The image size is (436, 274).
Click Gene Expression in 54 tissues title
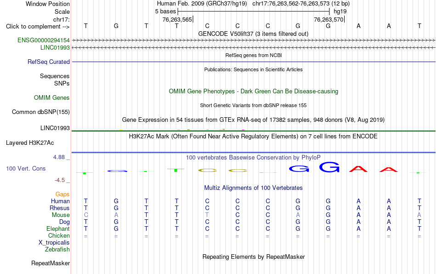click(253, 120)
